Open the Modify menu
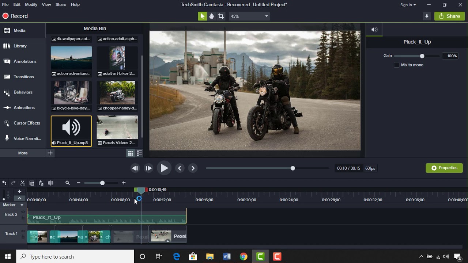Image resolution: width=468 pixels, height=263 pixels. pos(31,4)
